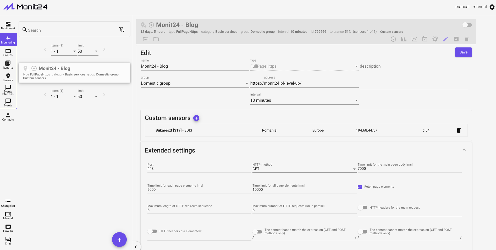Open the settings gear icon
Image resolution: width=496 pixels, height=250 pixels.
[492, 7]
